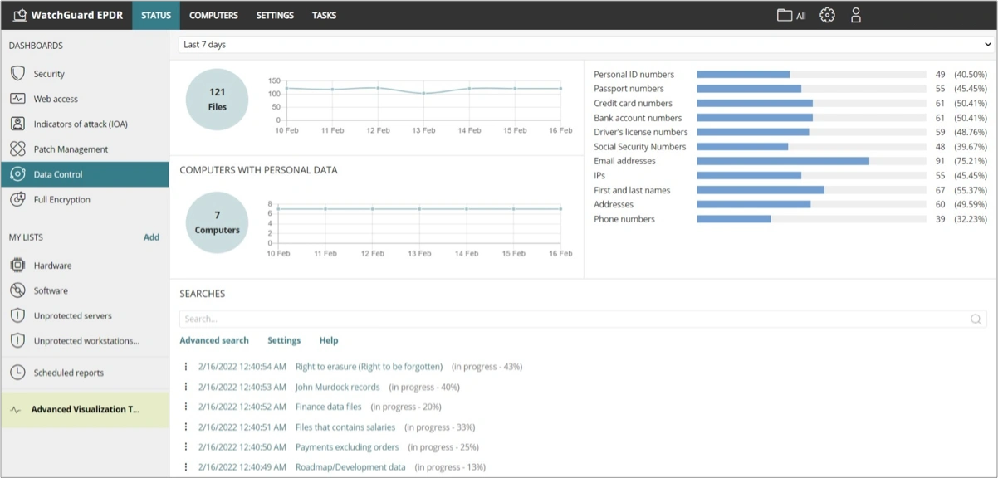Open the Patch Management icon
This screenshot has width=998, height=478.
(x=17, y=149)
